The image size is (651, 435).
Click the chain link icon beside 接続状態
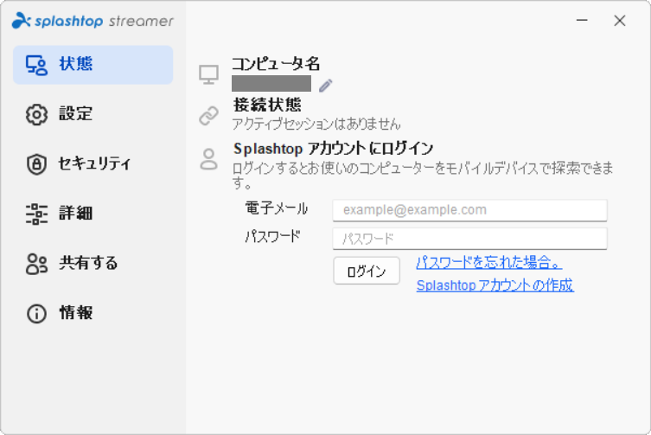click(208, 116)
